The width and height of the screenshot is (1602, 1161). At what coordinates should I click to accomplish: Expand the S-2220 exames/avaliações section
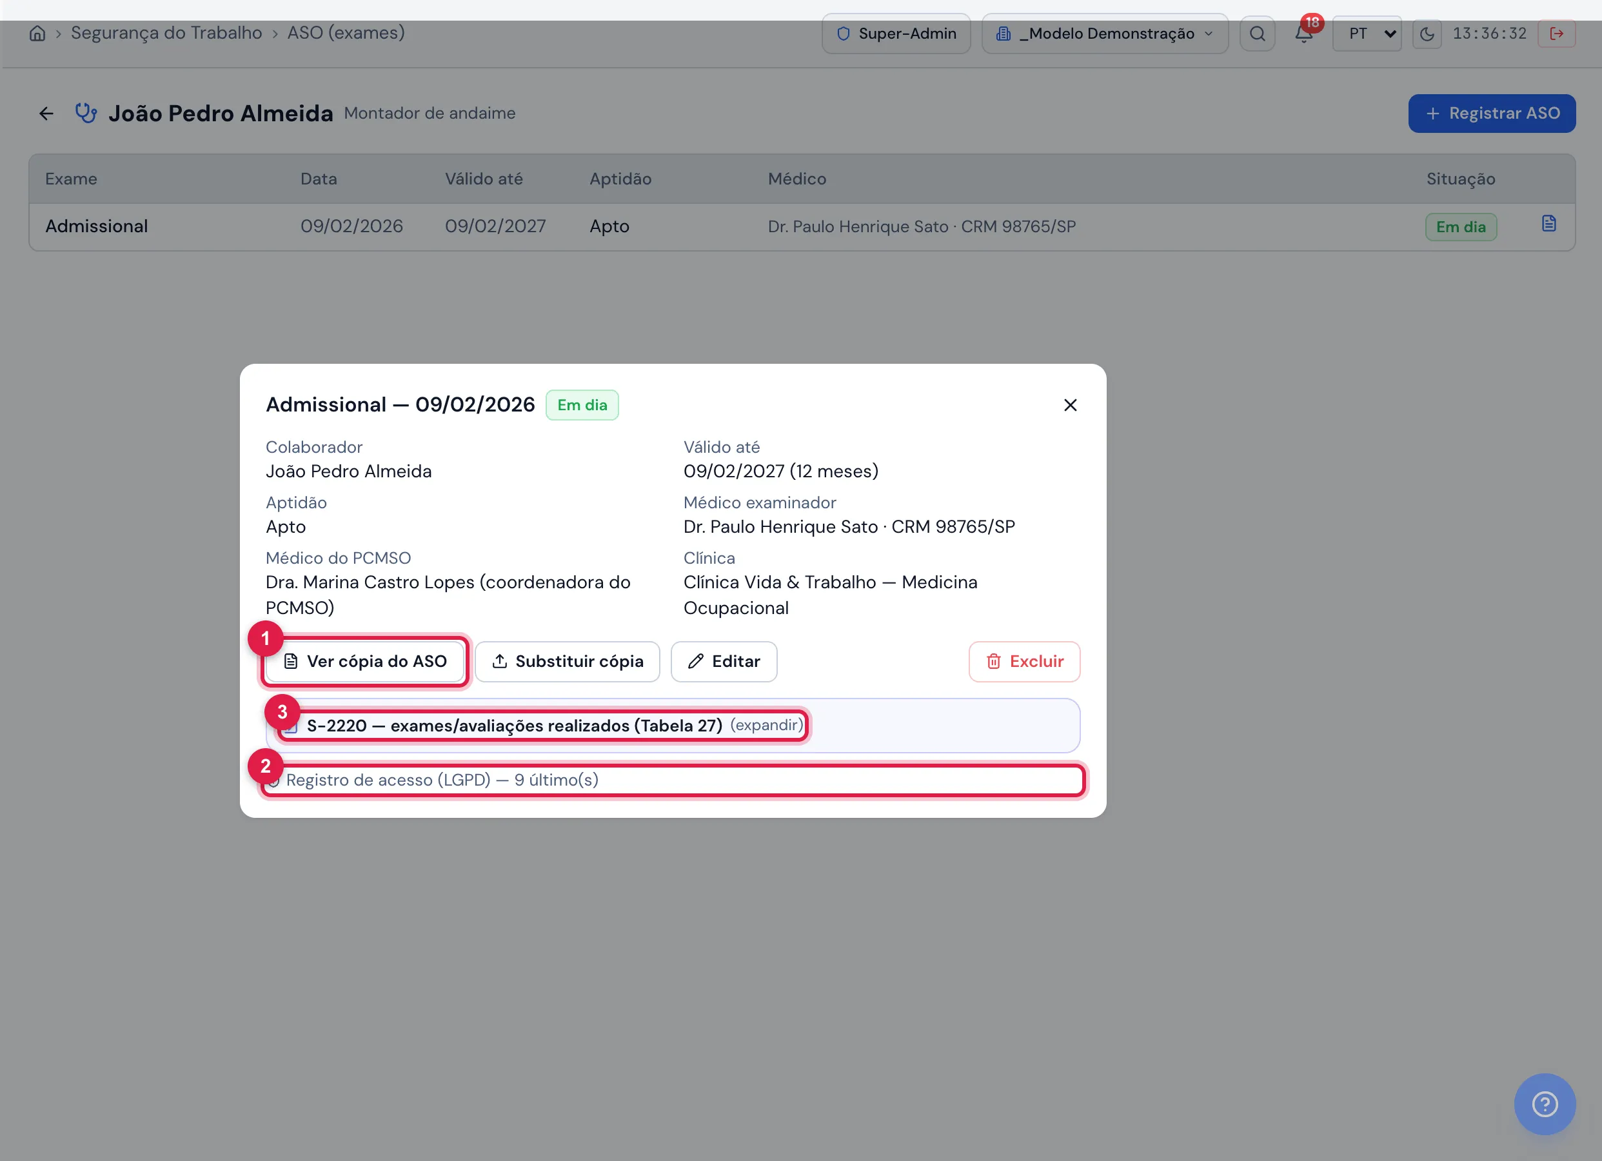tap(542, 726)
